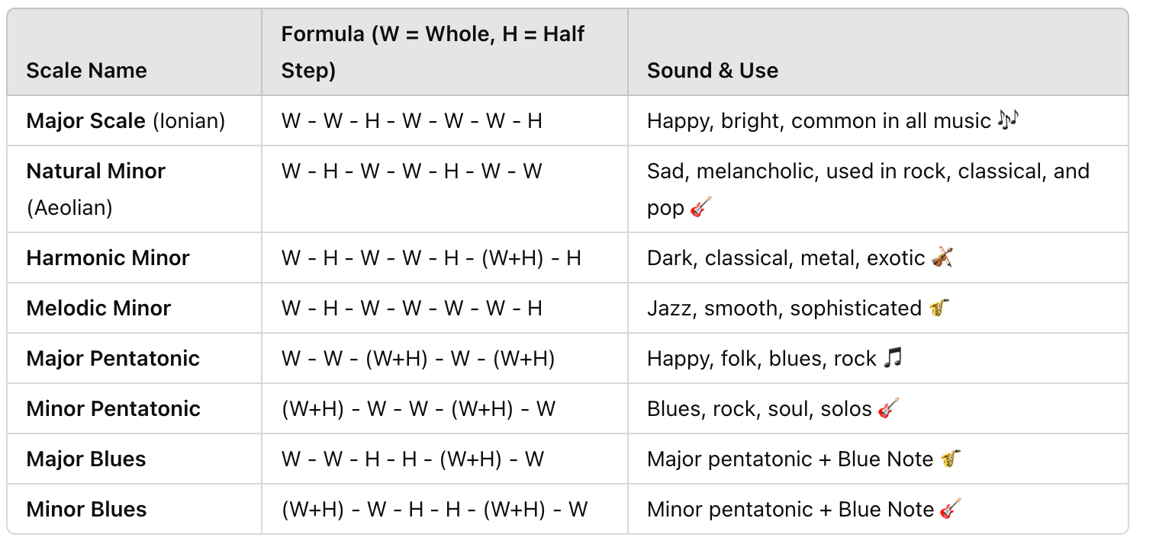Viewport: 1172px width, 547px height.
Task: Click the Natural Minor (Aeolian) cell
Action: coord(96,189)
